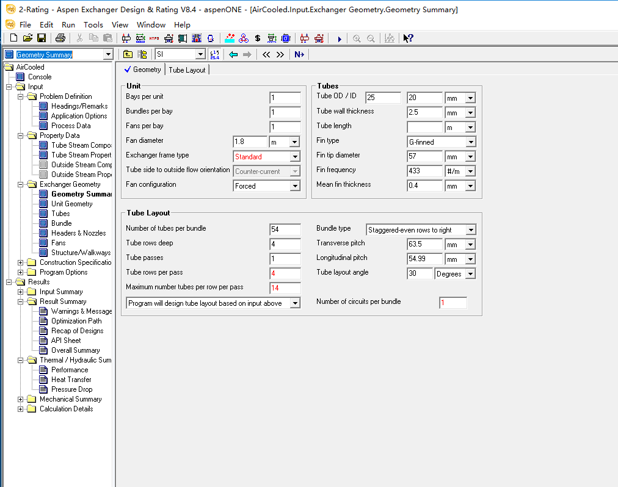Open the Fan configuration dropdown
Image resolution: width=618 pixels, height=487 pixels.
click(295, 186)
